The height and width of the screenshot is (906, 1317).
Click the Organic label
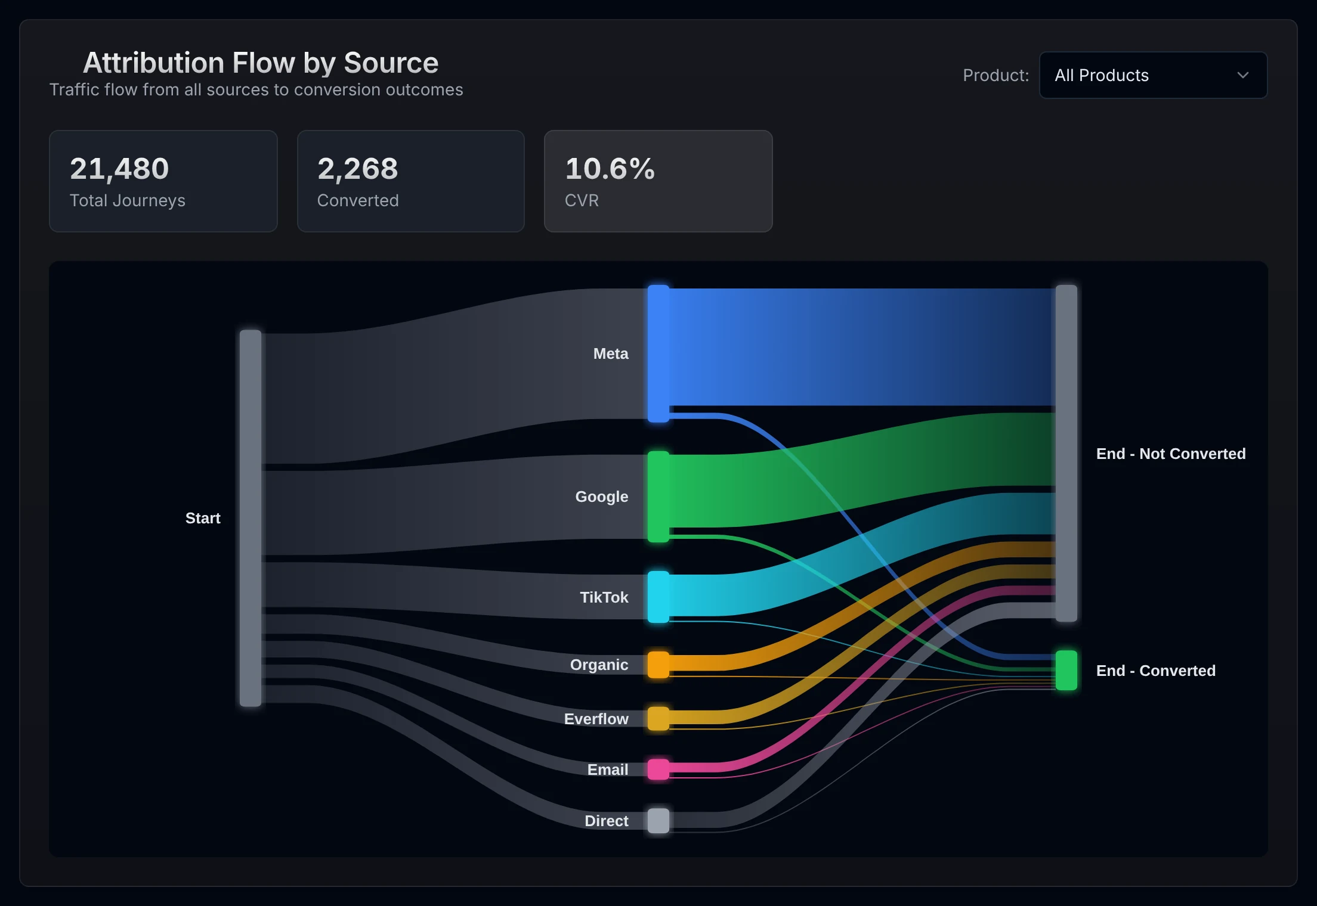pos(599,665)
